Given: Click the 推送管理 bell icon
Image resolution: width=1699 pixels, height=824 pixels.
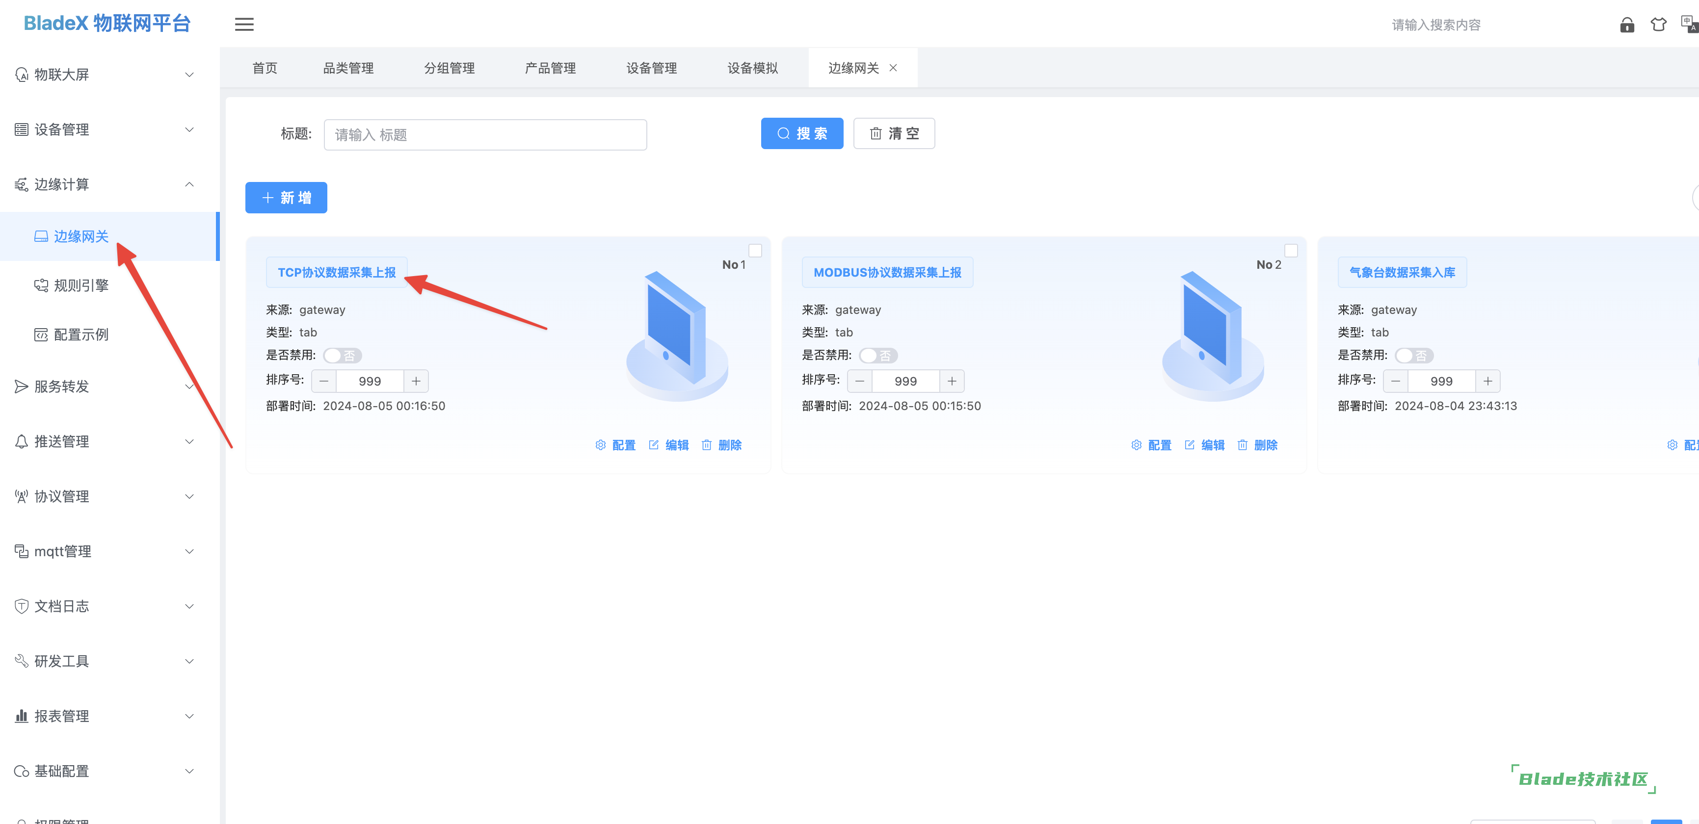Looking at the screenshot, I should [x=22, y=441].
